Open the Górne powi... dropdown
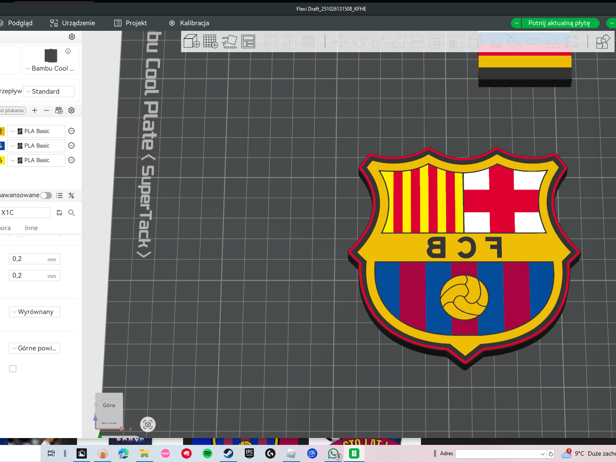The height and width of the screenshot is (462, 616). [x=35, y=348]
